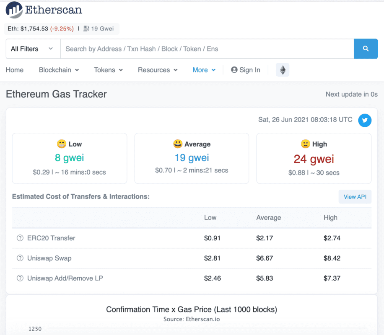Focus the address search input field
The height and width of the screenshot is (335, 384).
point(207,49)
